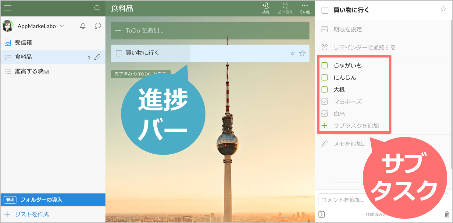The image size is (453, 223).
Task: Click the じゃがいも subtask text
Action: pos(348,65)
